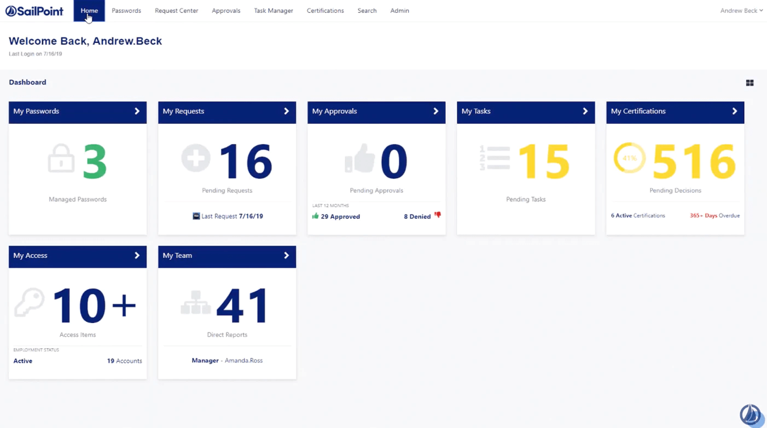Open the floating SailPoint assistant bubble
The image size is (767, 428).
click(750, 414)
